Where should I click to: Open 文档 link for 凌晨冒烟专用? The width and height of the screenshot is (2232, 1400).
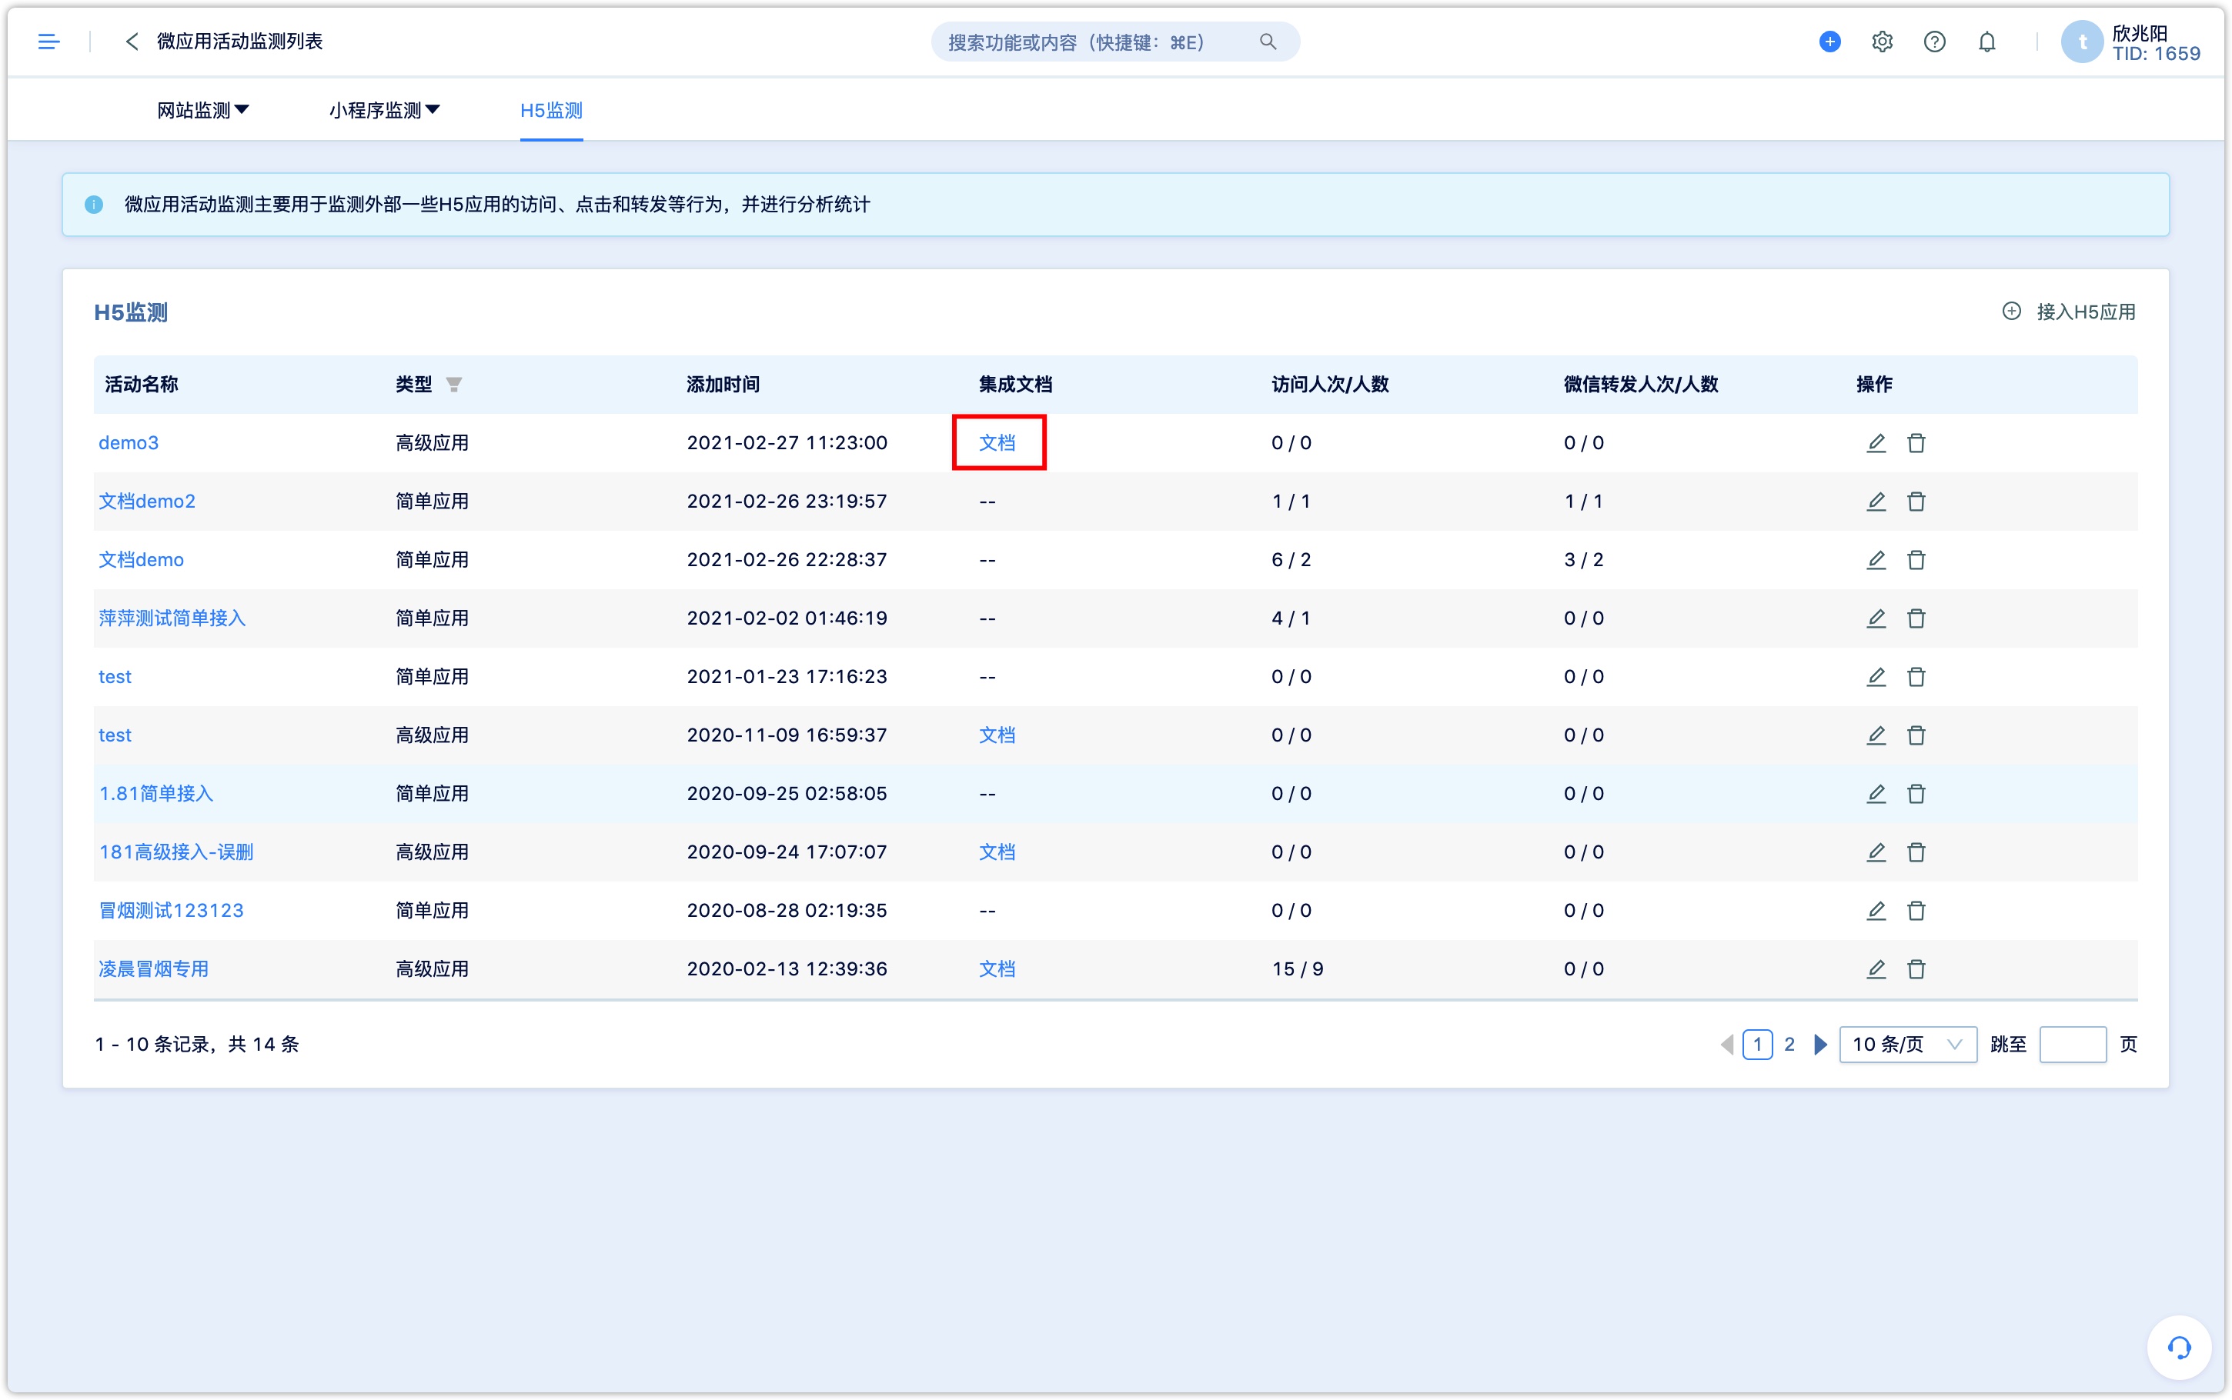[x=997, y=968]
